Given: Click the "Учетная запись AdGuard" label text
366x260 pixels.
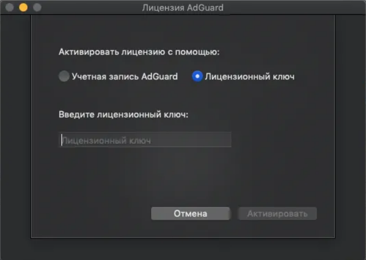Looking at the screenshot, I should [125, 77].
